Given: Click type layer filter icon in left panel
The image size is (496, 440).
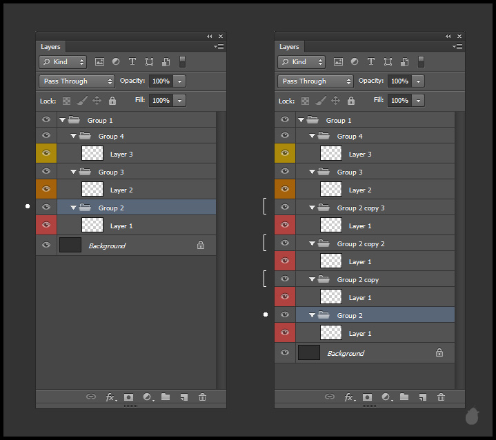Looking at the screenshot, I should click(x=132, y=62).
